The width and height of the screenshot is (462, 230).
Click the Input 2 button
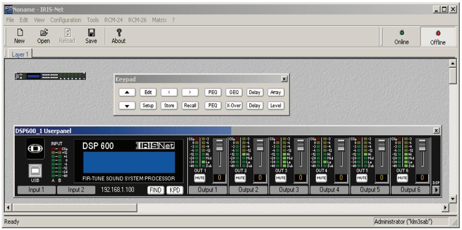point(76,190)
